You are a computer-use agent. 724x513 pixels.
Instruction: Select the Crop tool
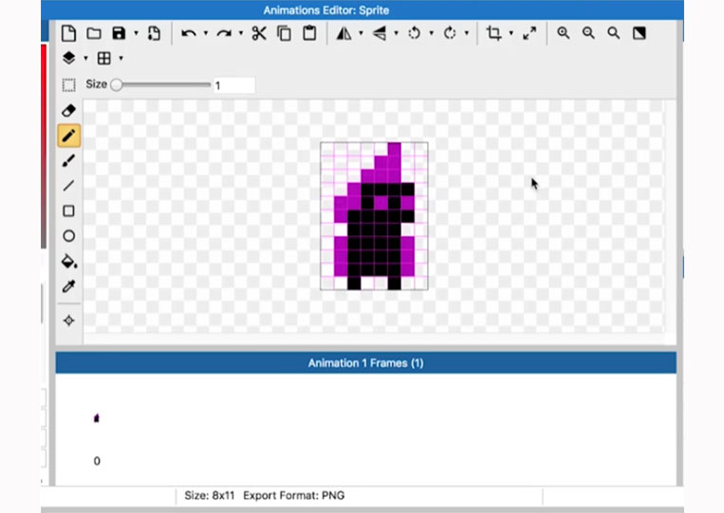(493, 33)
